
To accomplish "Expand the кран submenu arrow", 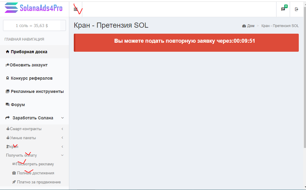I will [x=62, y=146].
